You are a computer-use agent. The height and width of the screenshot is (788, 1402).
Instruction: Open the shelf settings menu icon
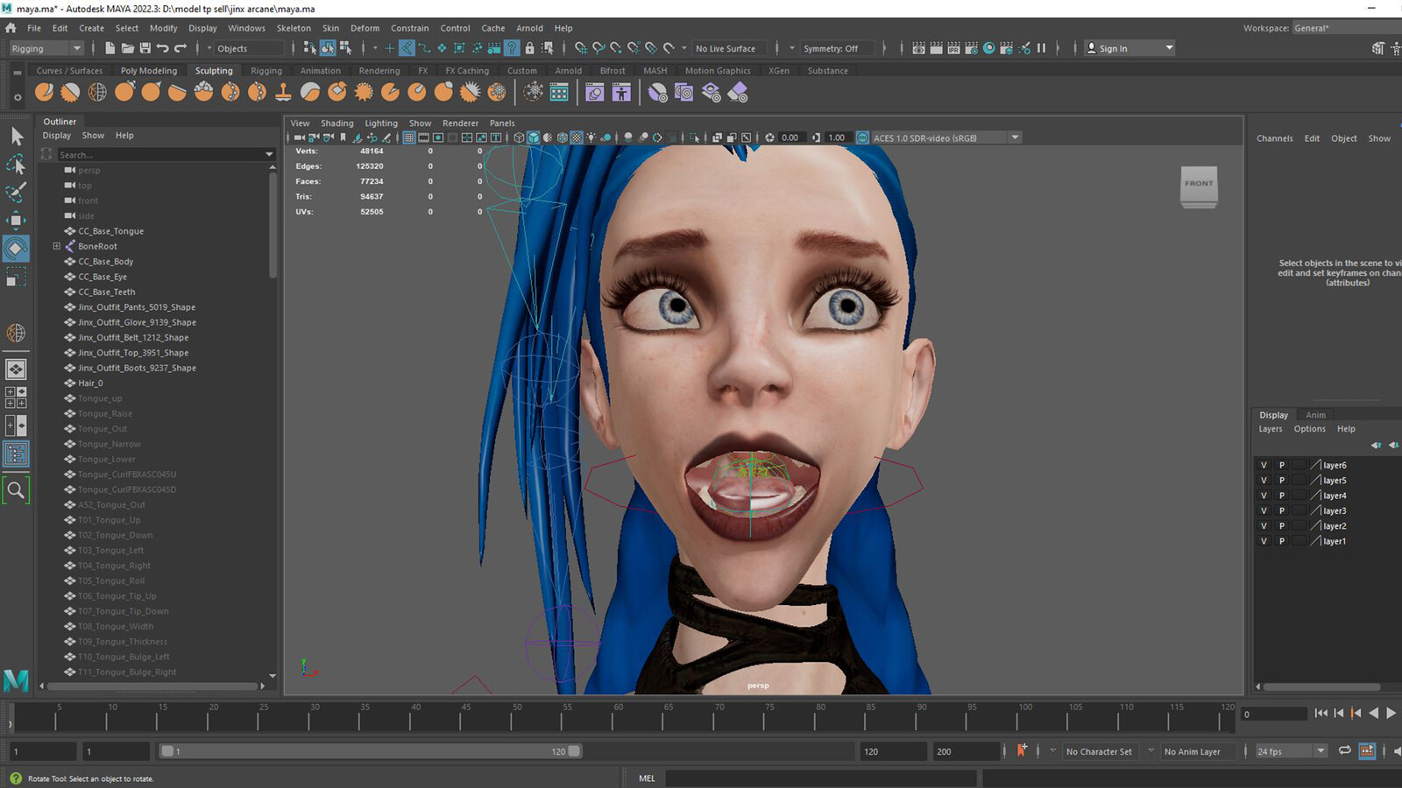[x=17, y=97]
